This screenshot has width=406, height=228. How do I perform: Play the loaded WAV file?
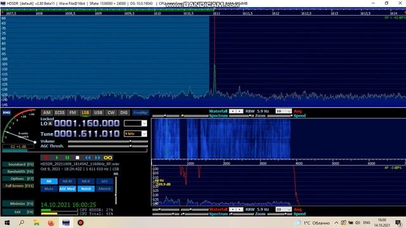pyautogui.click(x=57, y=158)
